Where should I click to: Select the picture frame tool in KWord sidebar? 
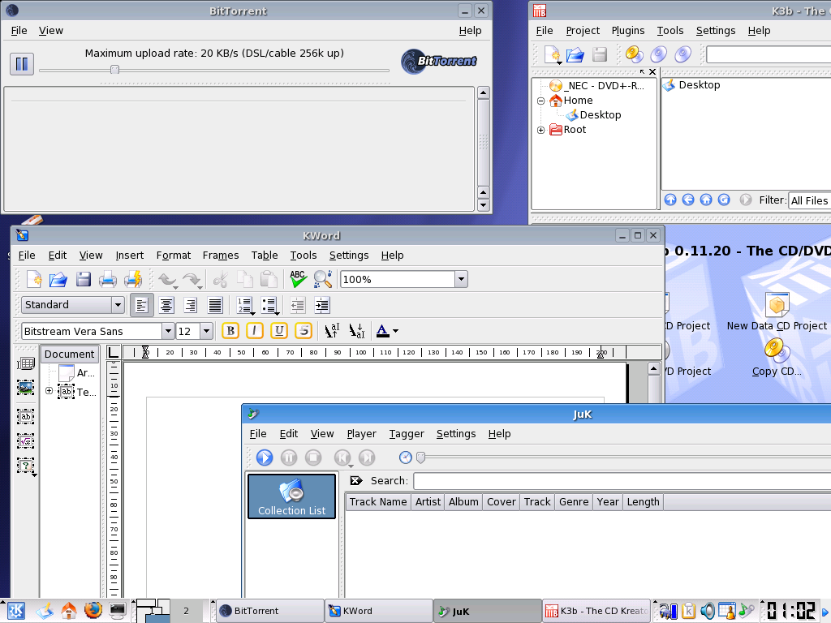(25, 388)
